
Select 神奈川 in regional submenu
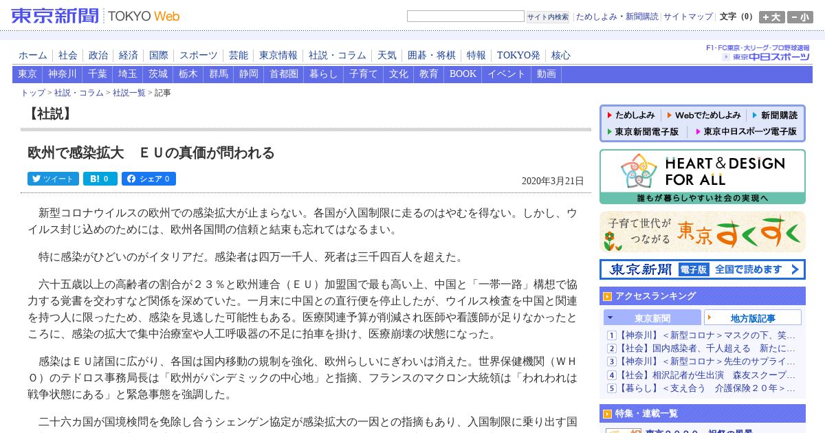pos(63,74)
